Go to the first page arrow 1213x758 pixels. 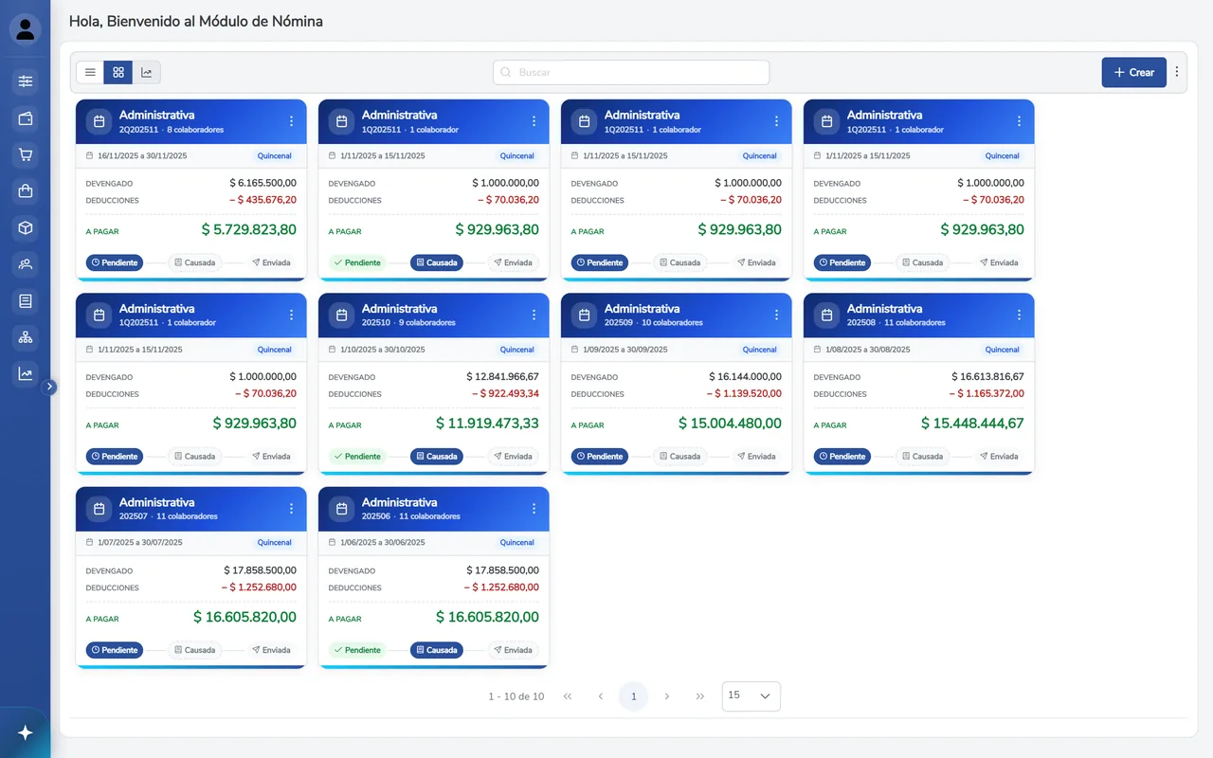coord(568,696)
